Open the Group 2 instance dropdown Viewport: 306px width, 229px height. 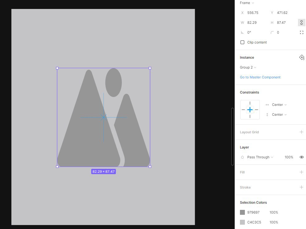(248, 67)
